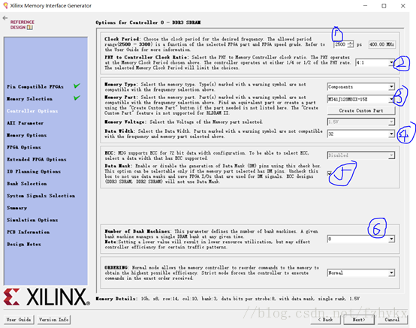The image size is (416, 328).
Task: Open the Memory Voltage dropdown
Action: click(x=361, y=122)
